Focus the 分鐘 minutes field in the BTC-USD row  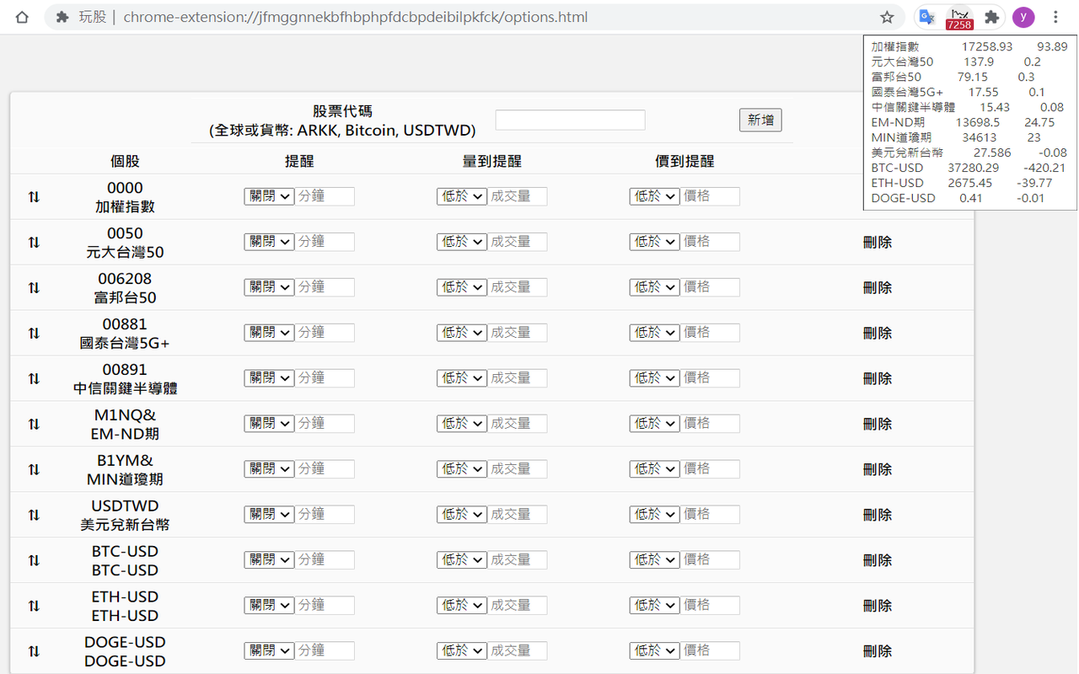point(325,560)
